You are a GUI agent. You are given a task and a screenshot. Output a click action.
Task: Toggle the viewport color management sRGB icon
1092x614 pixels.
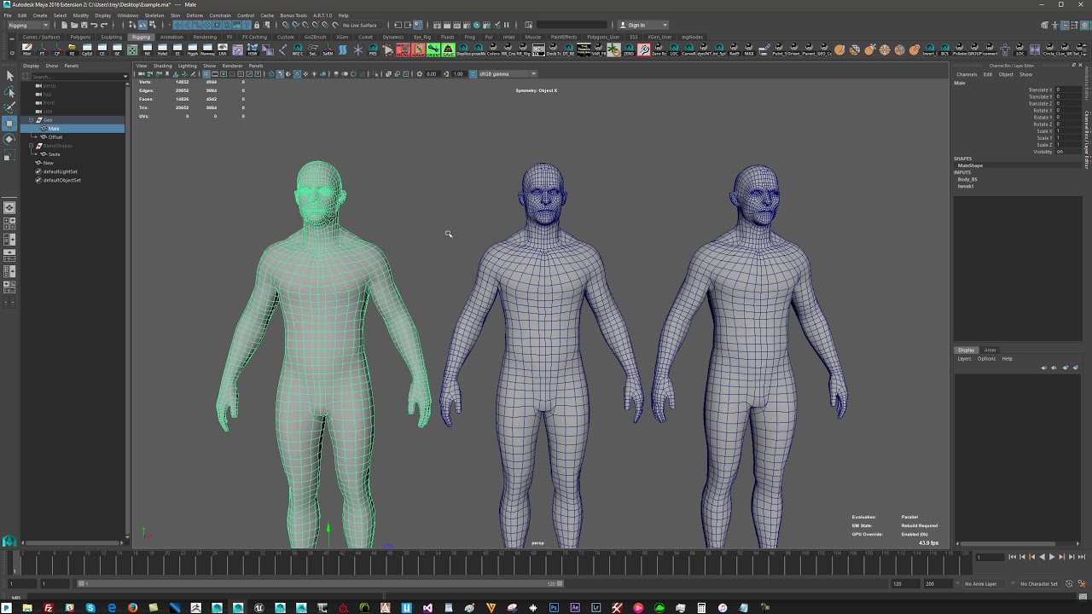(473, 73)
